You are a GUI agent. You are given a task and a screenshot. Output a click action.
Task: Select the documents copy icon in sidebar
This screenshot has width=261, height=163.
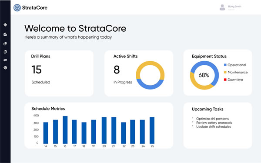[5, 52]
